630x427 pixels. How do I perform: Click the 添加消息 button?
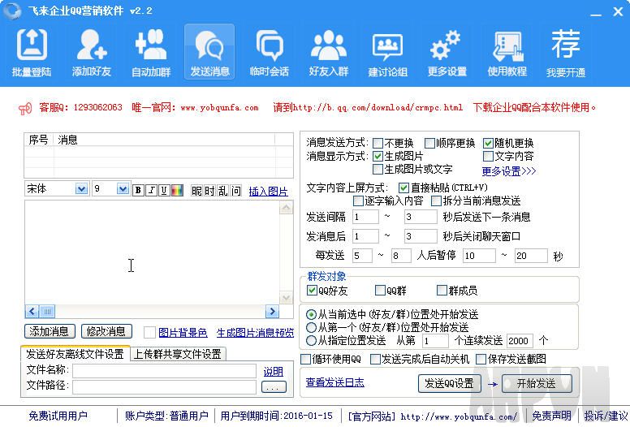(x=50, y=331)
